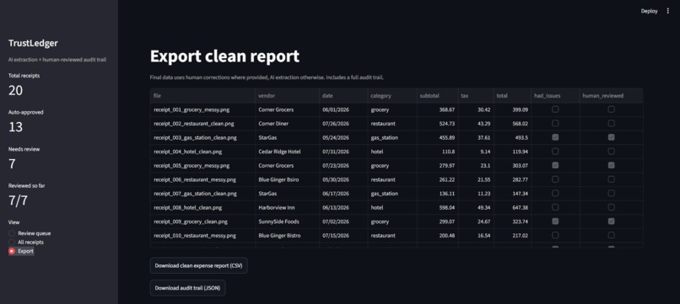Click tax cell 43.29
This screenshot has width=680, height=304.
click(476, 124)
